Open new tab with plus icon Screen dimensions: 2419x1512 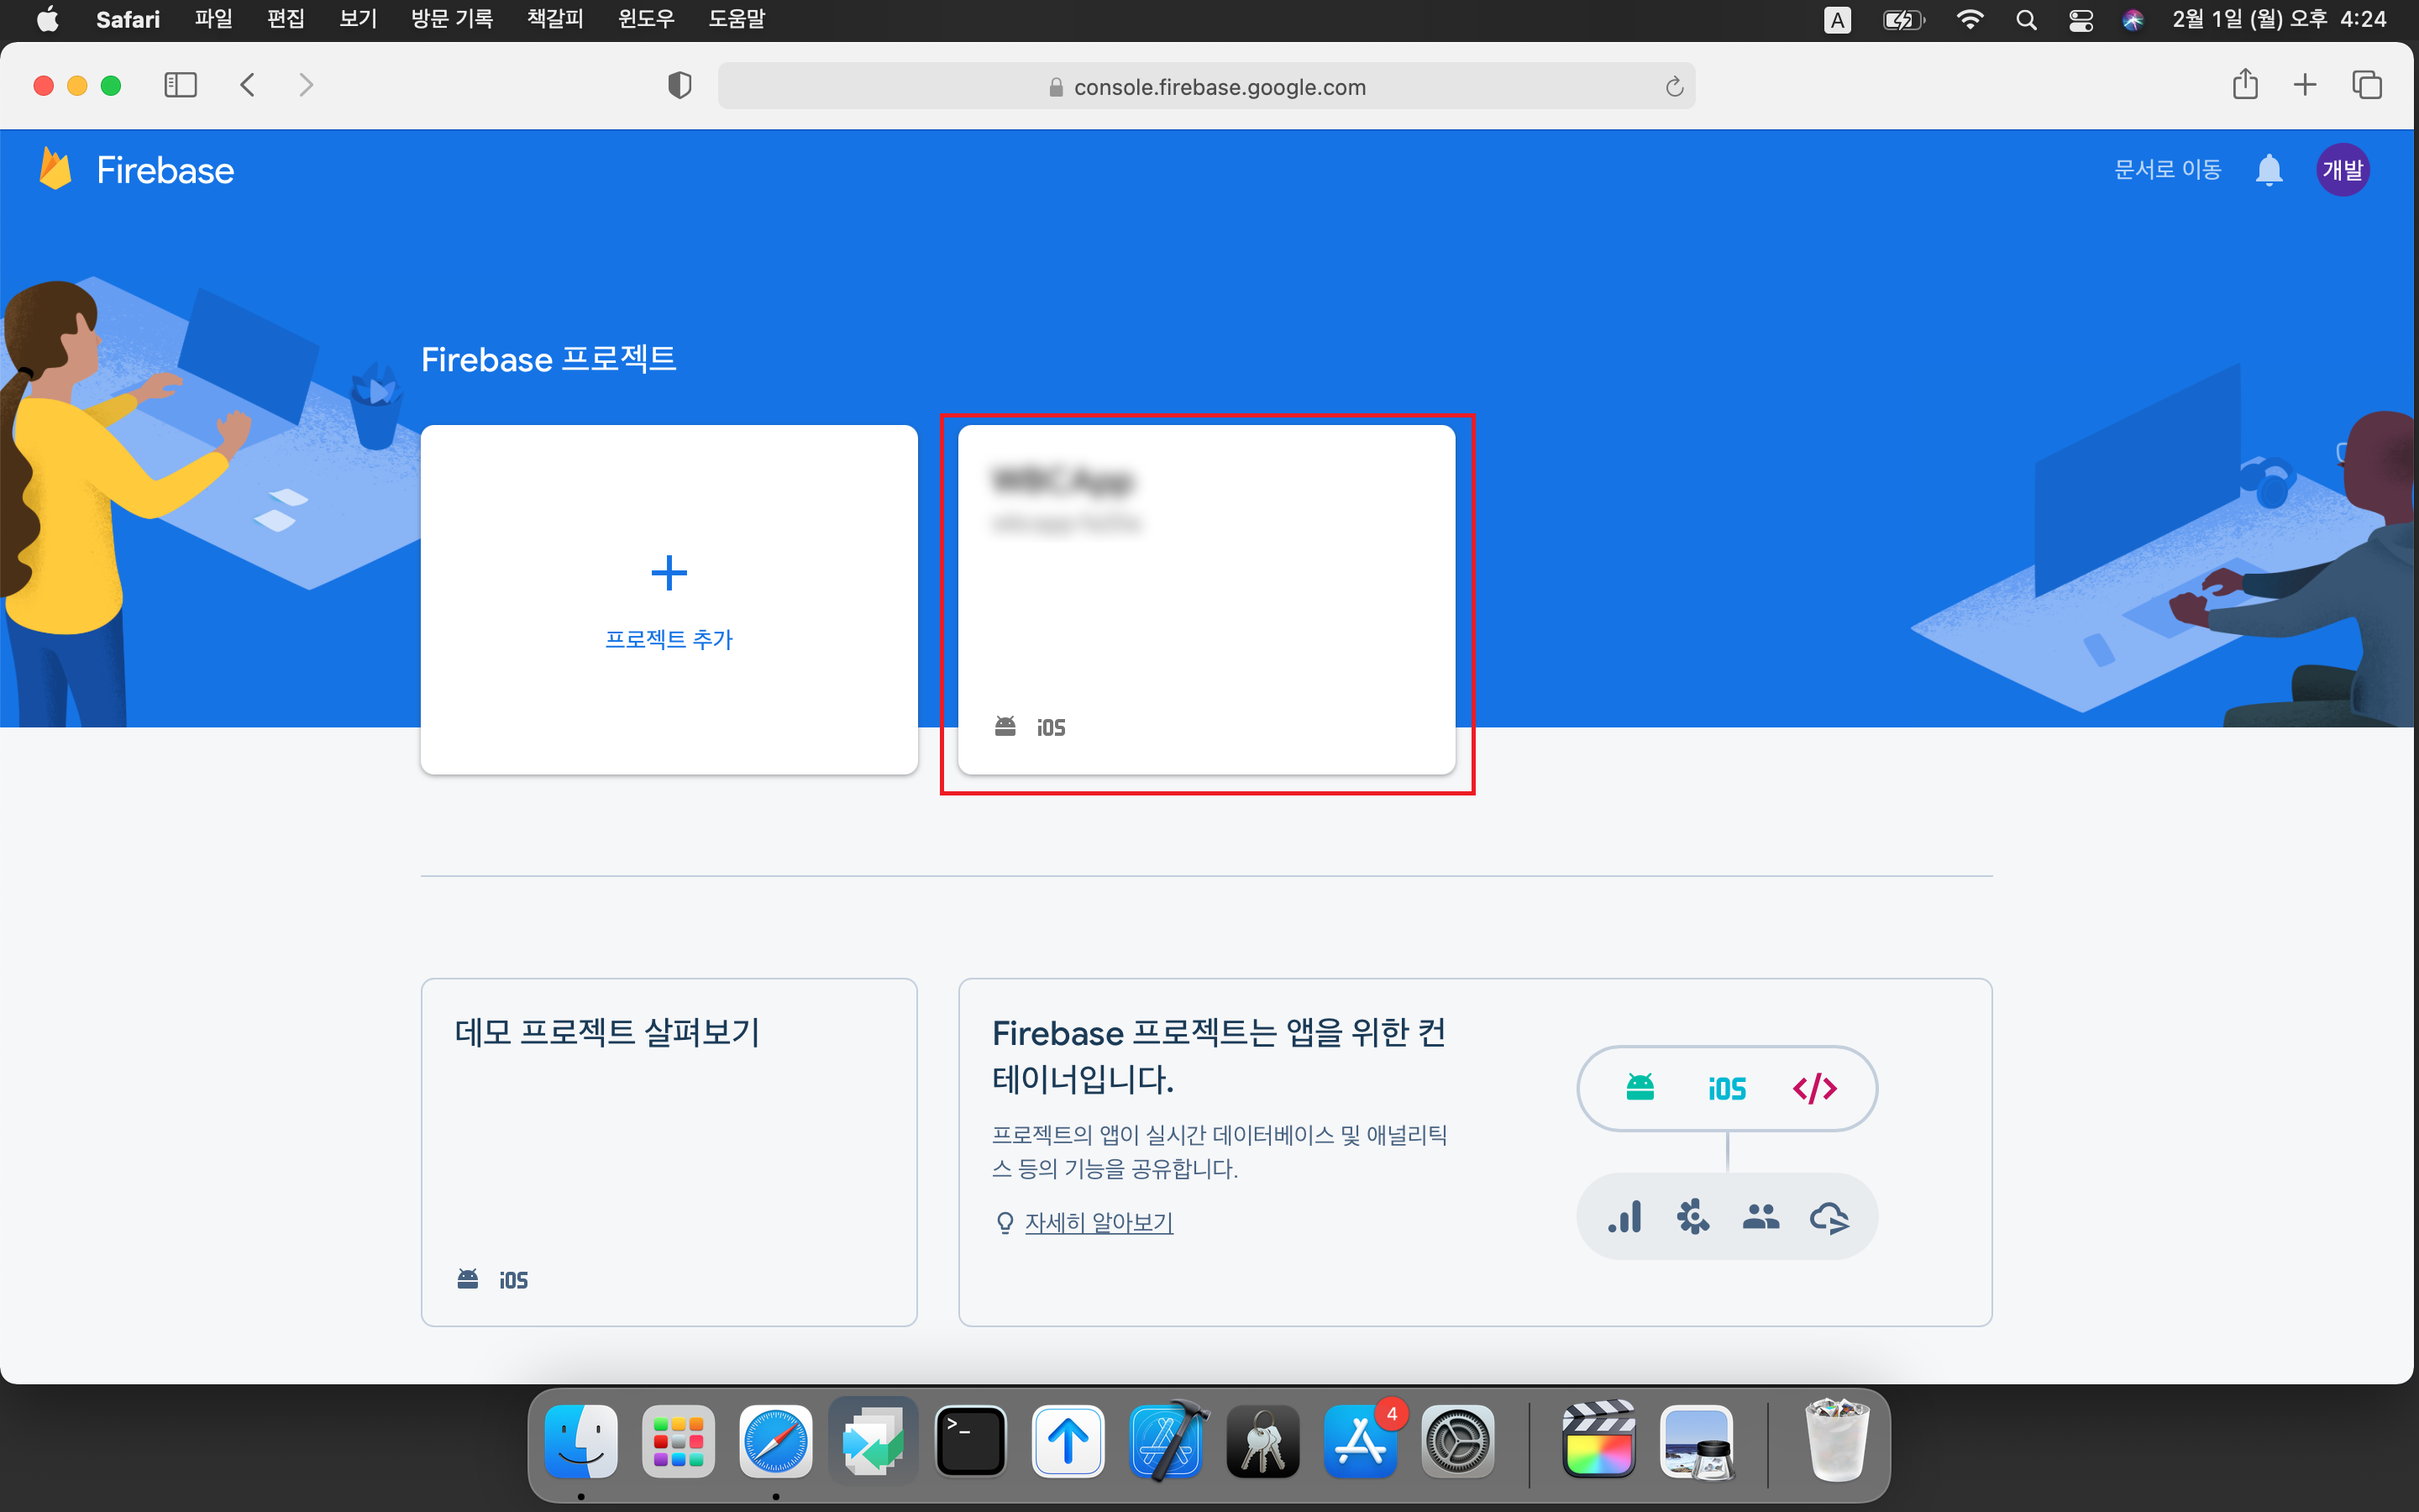(x=2305, y=85)
